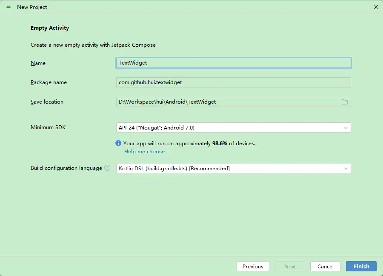
Task: Go back with the Previous button
Action: 253,266
